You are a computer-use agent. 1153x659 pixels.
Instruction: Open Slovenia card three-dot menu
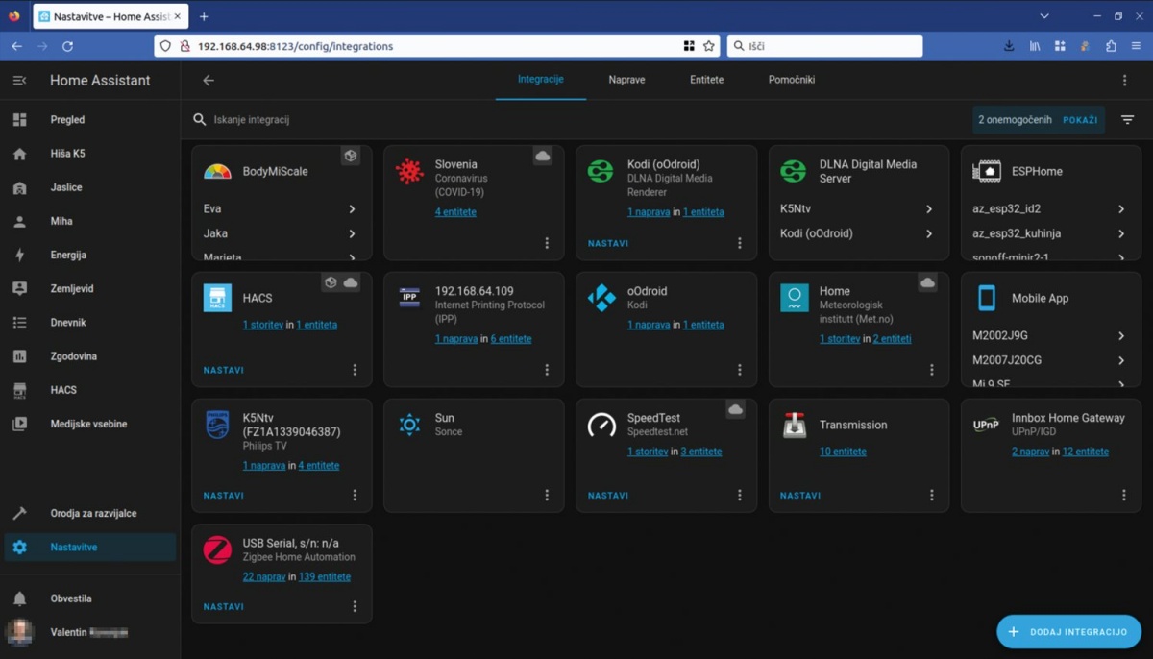547,243
